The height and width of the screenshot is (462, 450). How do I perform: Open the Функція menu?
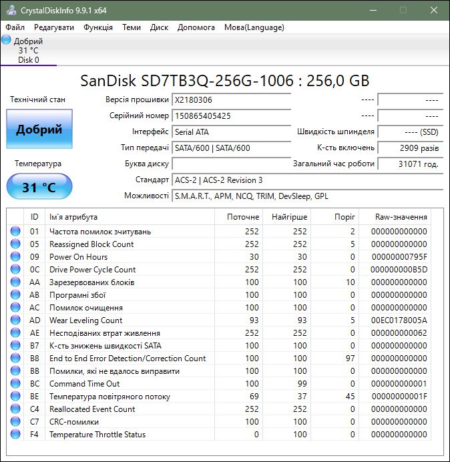coord(98,27)
